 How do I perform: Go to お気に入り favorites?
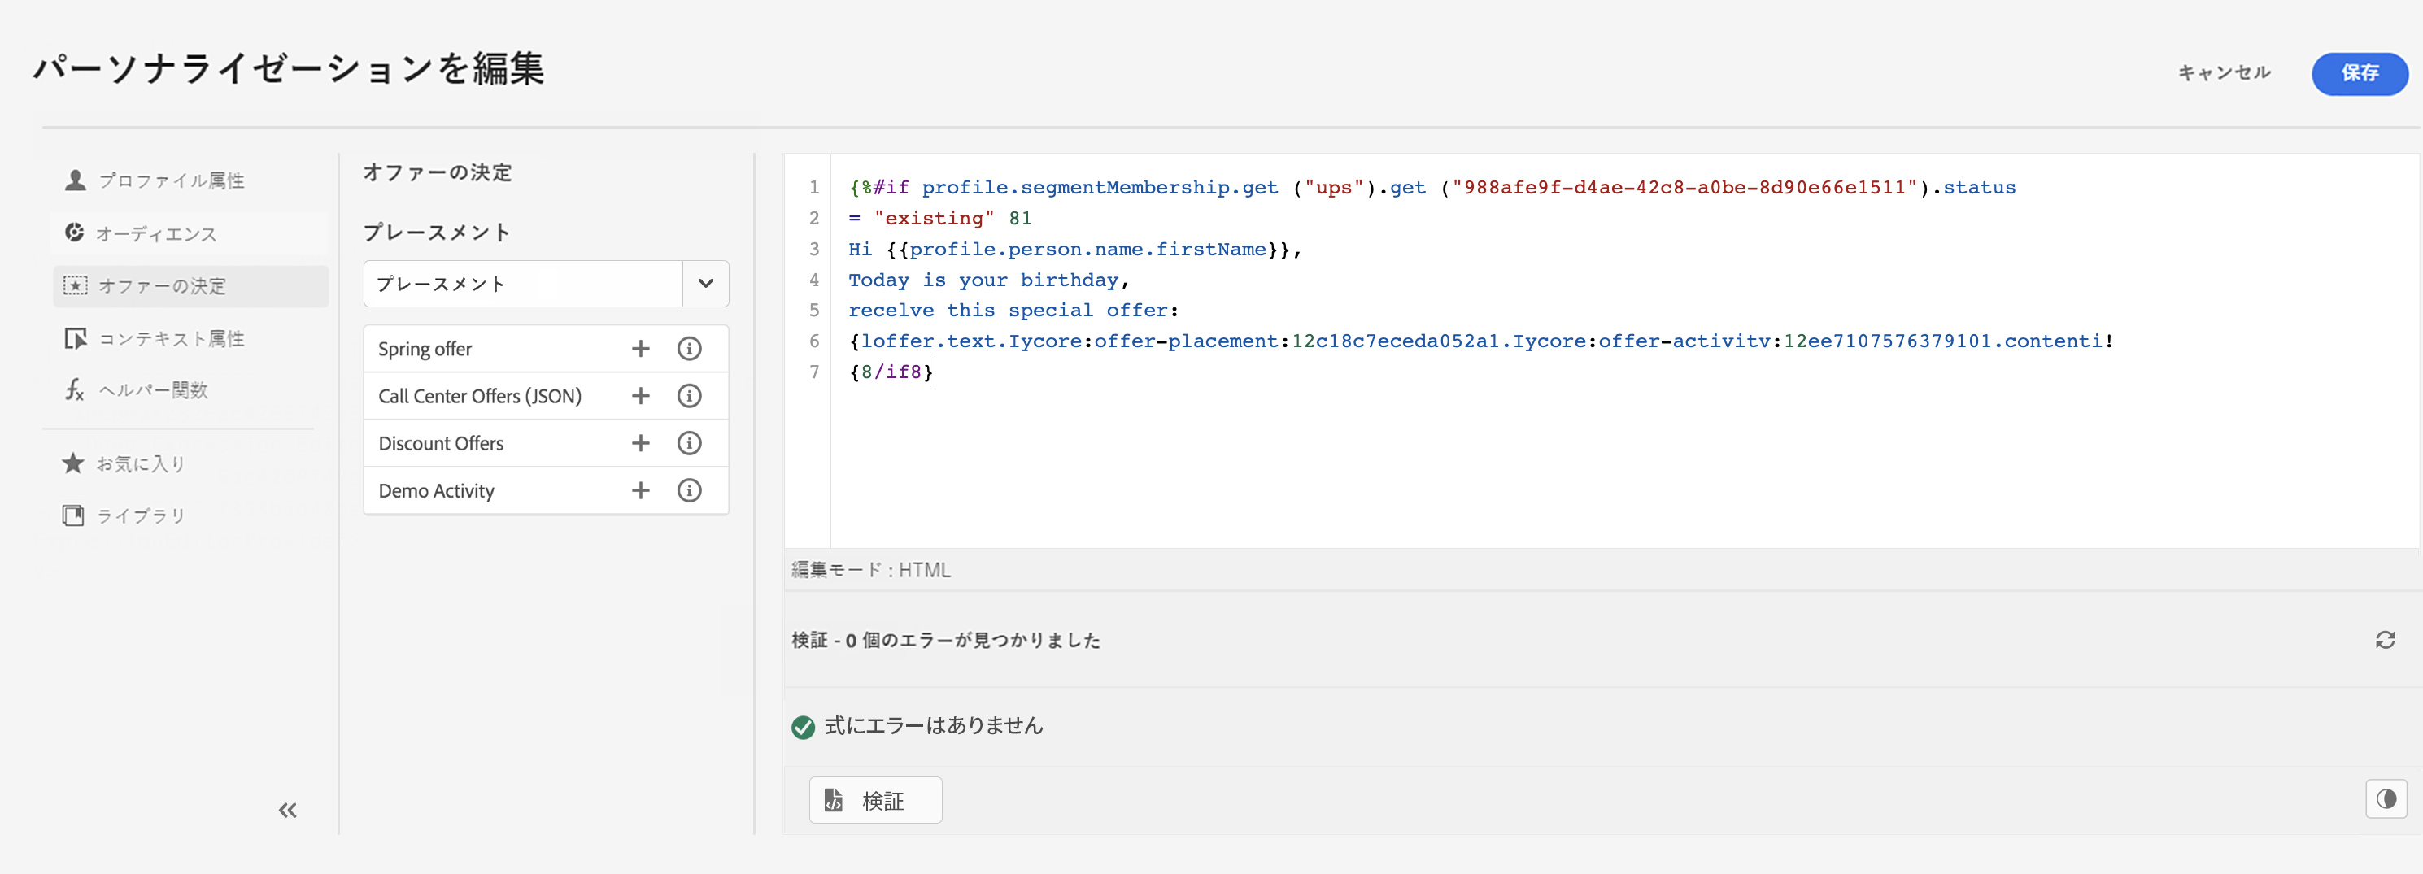[x=141, y=463]
